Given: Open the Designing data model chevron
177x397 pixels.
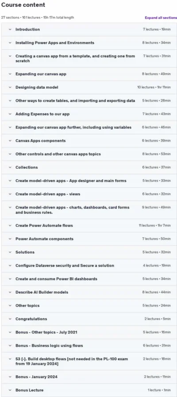Looking at the screenshot, I should [x=10, y=87].
